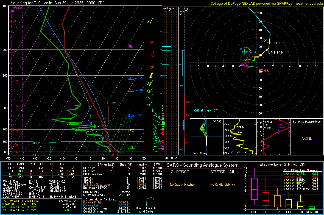Click the SFC parcel CAPE value 2214
Viewport: 324px width, 215px height.
pyautogui.click(x=21, y=168)
